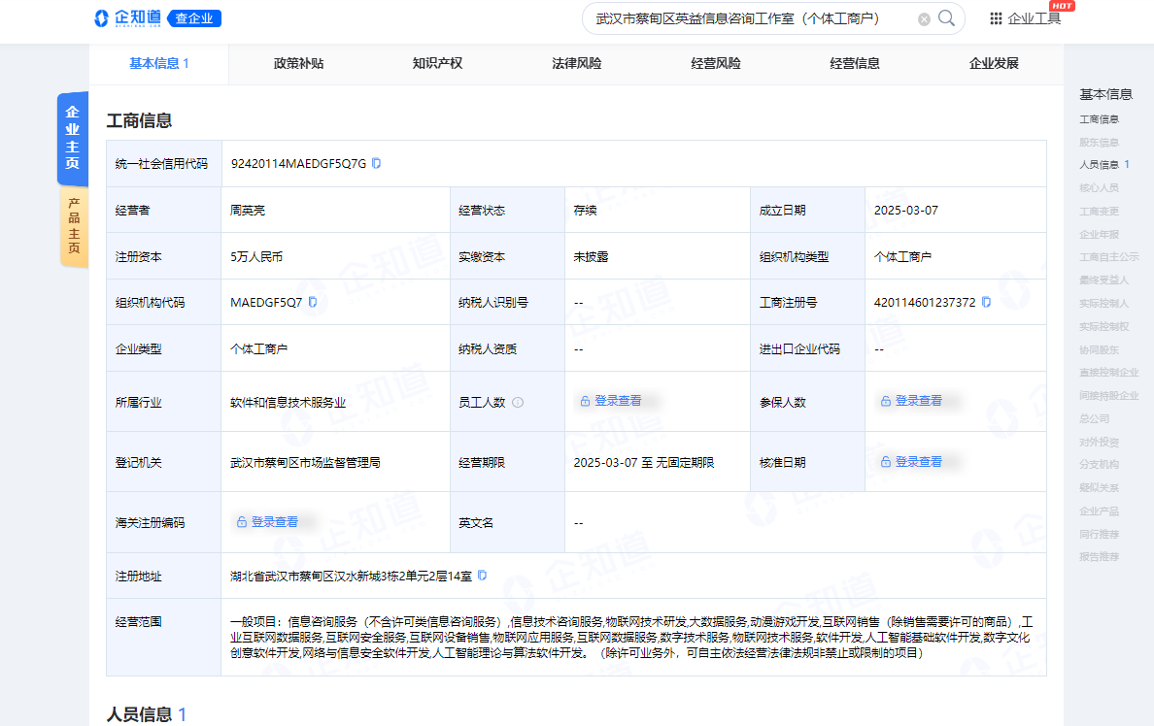Screen dimensions: 1154x726
Task: Copy the organization code MAEDGF5Q7
Action: (x=313, y=302)
